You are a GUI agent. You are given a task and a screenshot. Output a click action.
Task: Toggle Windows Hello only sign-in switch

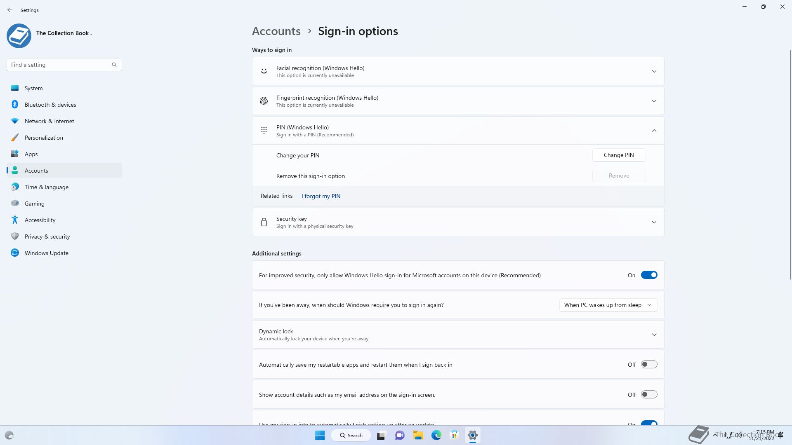click(649, 275)
